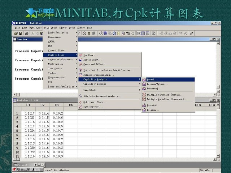Expand Power and Sample Size submenu

[60, 86]
